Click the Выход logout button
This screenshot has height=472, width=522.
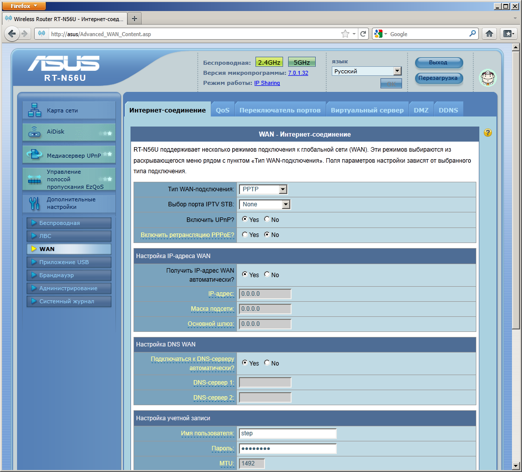439,62
